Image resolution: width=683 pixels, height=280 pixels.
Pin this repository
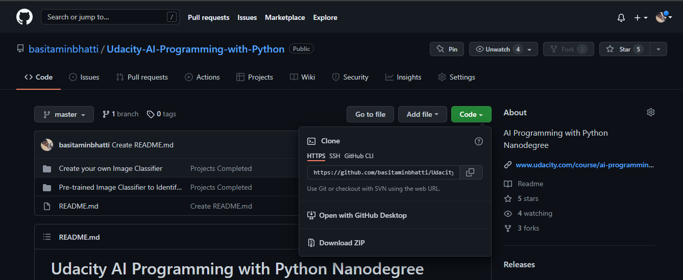point(447,49)
